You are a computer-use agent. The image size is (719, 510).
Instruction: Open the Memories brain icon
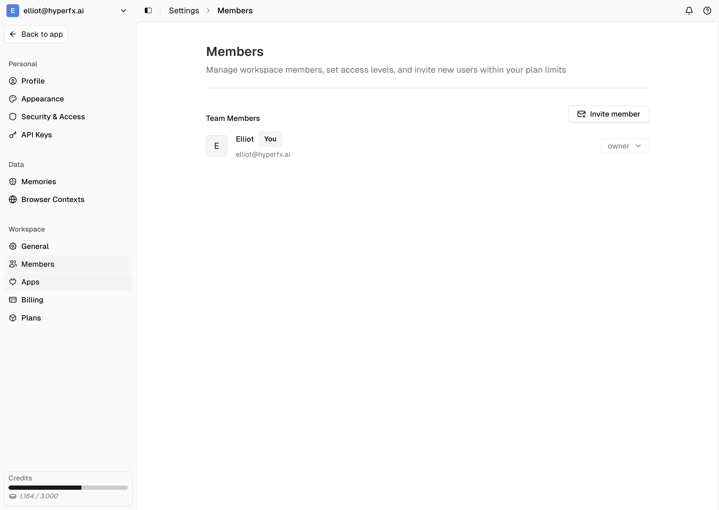13,182
